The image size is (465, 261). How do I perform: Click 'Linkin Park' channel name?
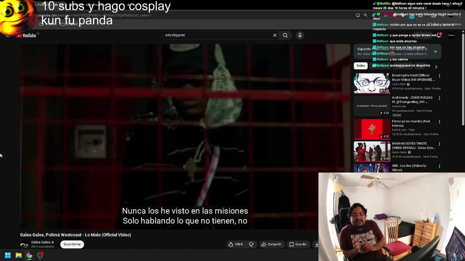click(399, 84)
